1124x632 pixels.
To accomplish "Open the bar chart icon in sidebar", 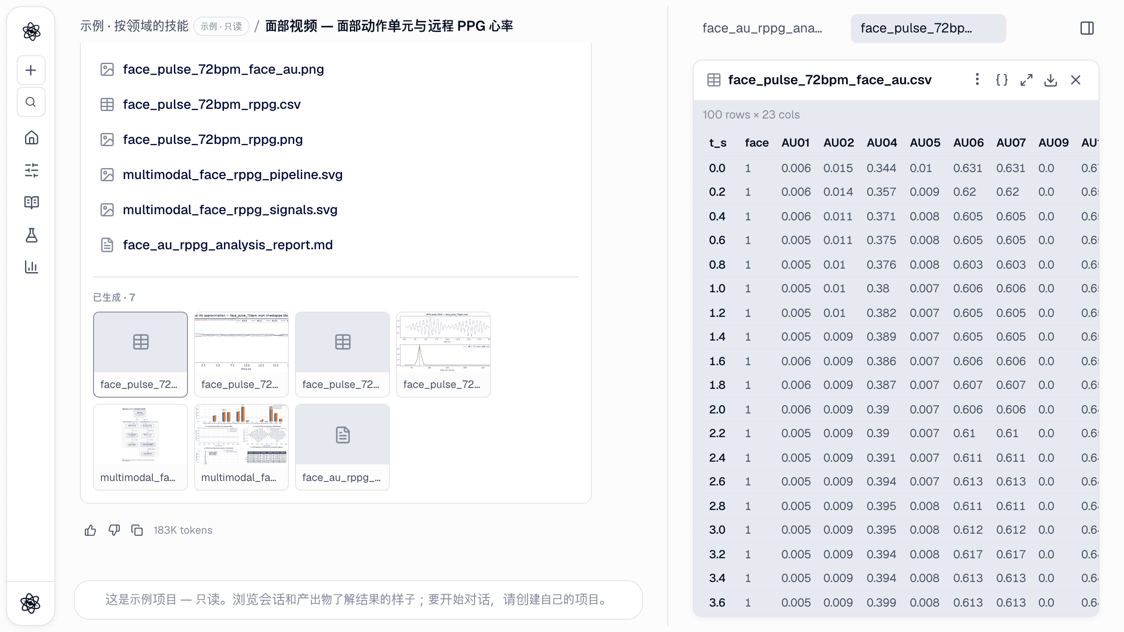I will point(31,267).
